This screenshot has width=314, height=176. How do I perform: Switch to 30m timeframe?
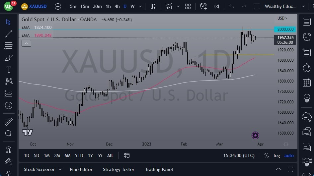[x=97, y=6]
